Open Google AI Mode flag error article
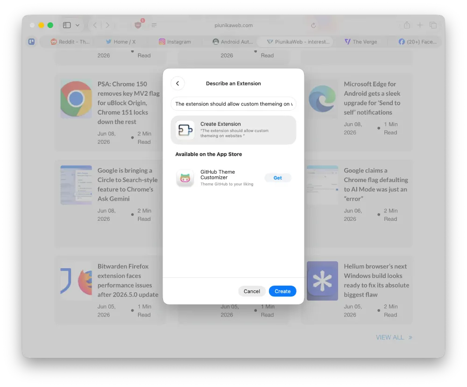467x387 pixels. tap(376, 184)
